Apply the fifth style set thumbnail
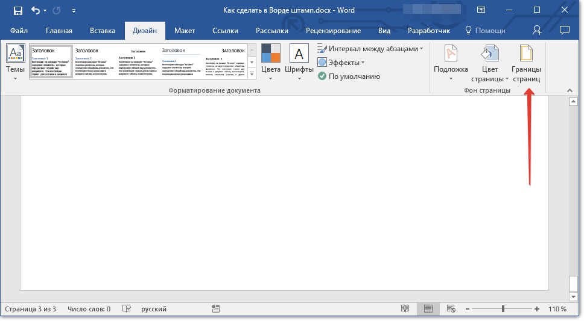 click(x=225, y=61)
